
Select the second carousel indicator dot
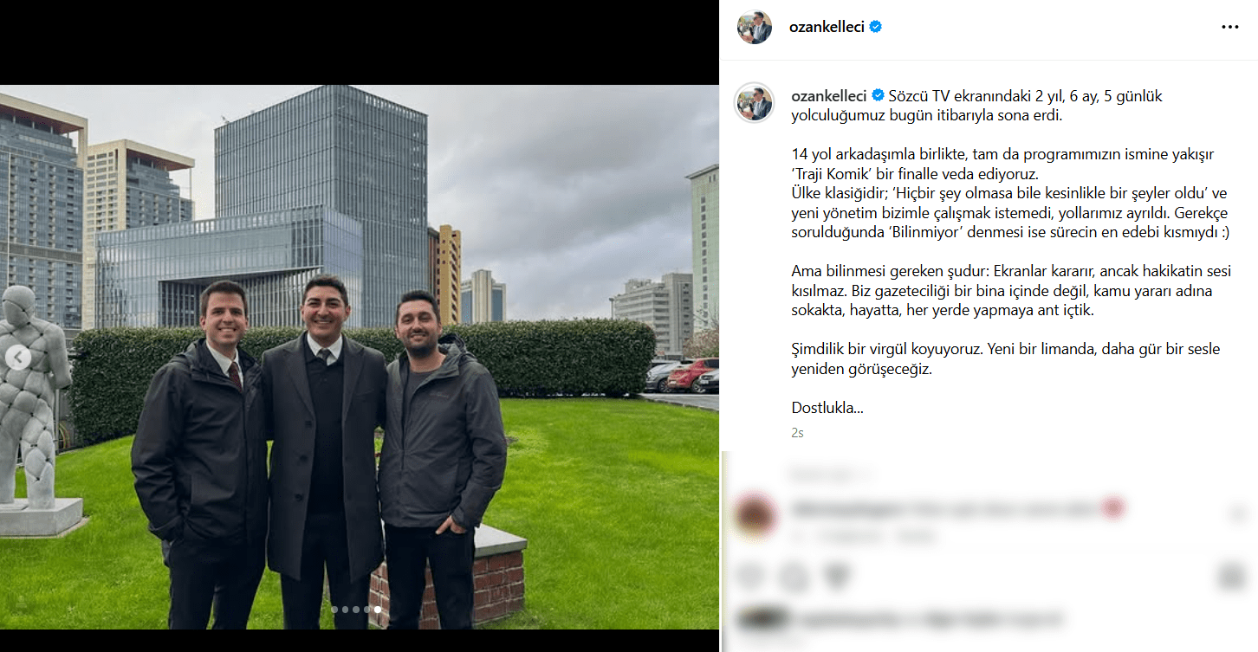345,610
